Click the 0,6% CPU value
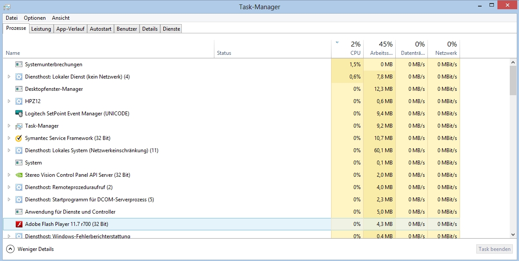519x261 pixels. pyautogui.click(x=355, y=77)
